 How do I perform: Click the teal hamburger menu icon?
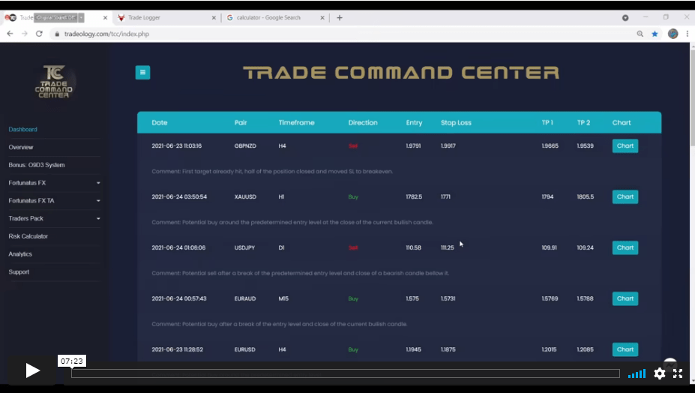click(142, 73)
